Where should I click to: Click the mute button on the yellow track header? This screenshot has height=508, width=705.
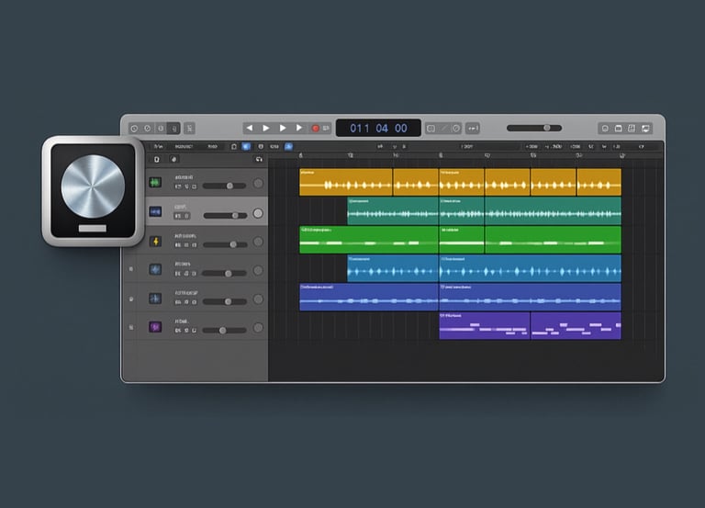pos(178,186)
